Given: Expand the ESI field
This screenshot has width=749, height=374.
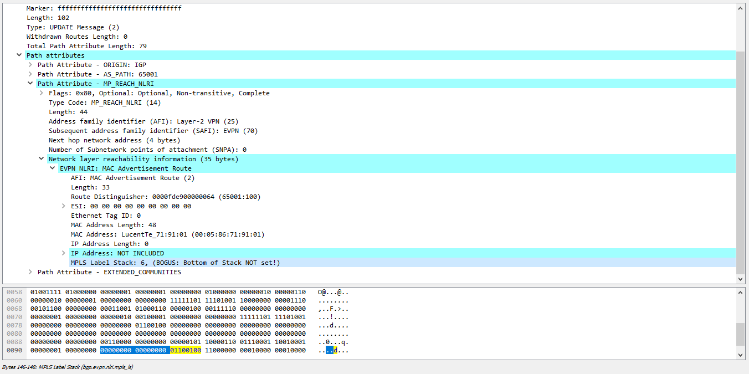Looking at the screenshot, I should pos(64,206).
